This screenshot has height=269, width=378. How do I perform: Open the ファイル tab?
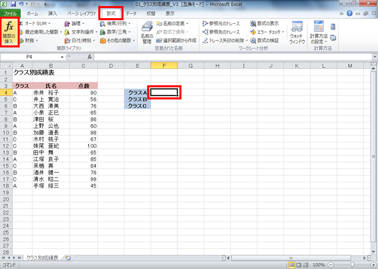point(10,14)
